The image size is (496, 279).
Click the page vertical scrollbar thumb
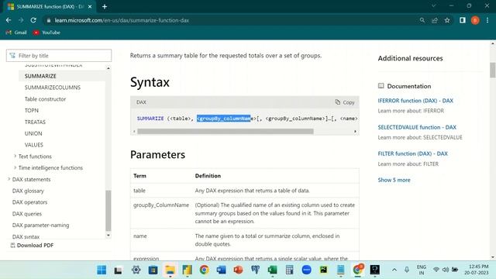pyautogui.click(x=493, y=70)
